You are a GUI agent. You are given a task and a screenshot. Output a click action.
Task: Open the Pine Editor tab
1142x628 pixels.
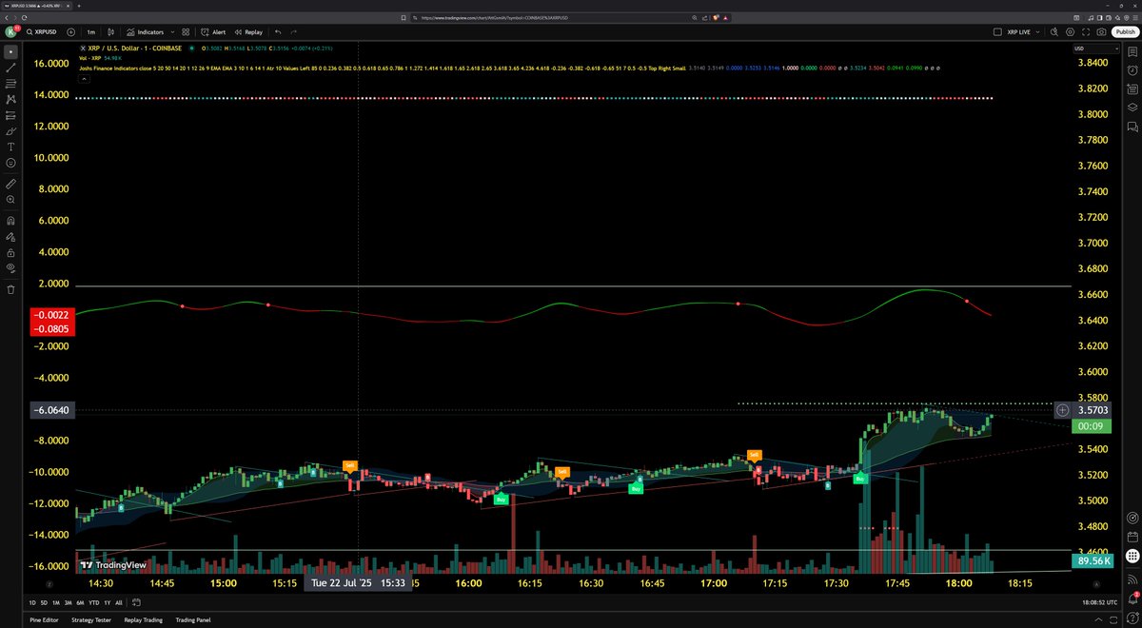44,620
